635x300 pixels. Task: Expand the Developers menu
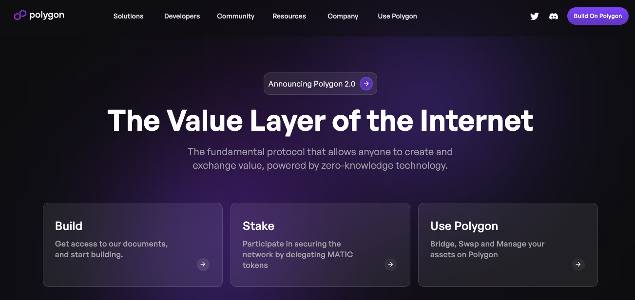pyautogui.click(x=182, y=16)
